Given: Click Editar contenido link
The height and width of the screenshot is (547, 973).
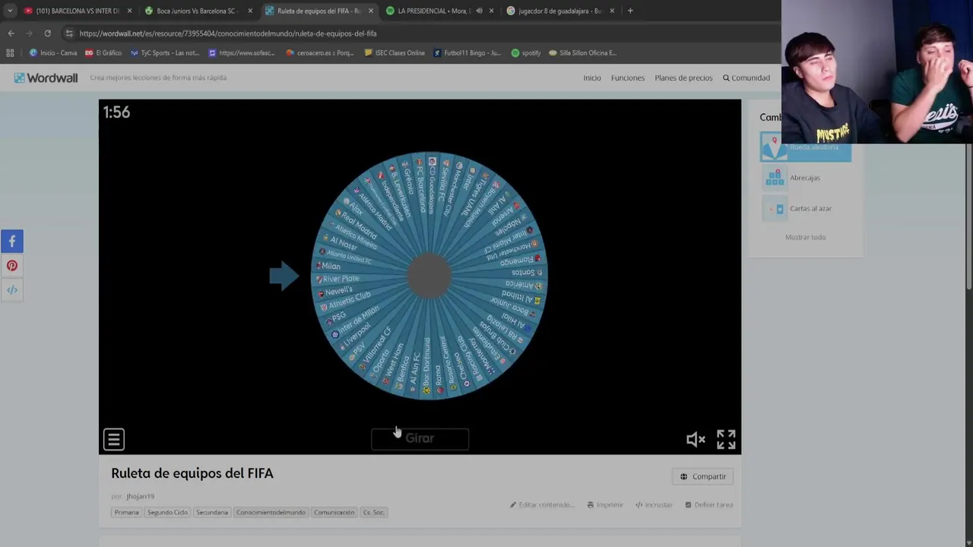Looking at the screenshot, I should 542,504.
